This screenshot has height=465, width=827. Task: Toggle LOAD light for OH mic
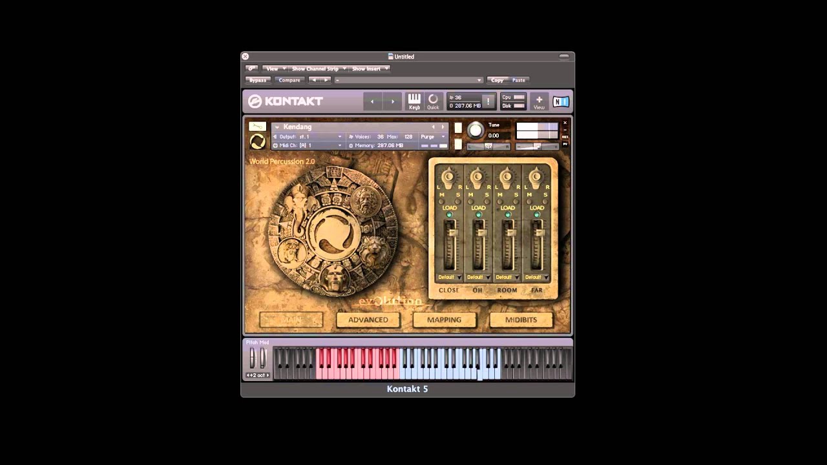click(x=479, y=214)
